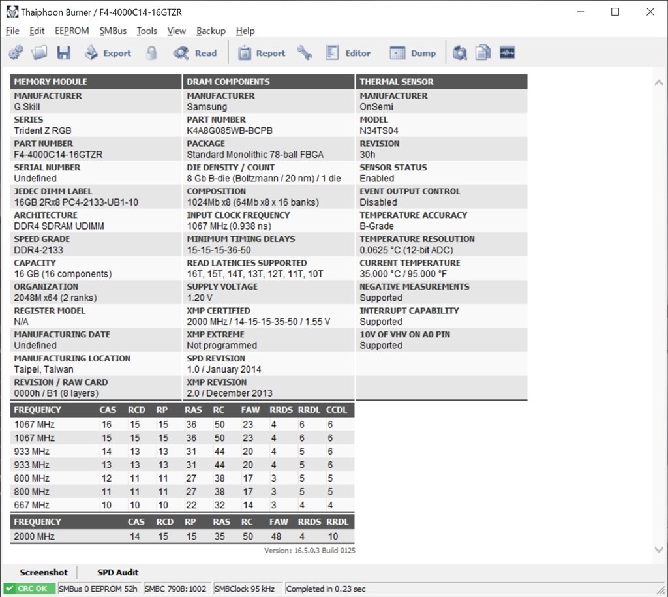
Task: Open the Tools menu
Action: [x=147, y=31]
